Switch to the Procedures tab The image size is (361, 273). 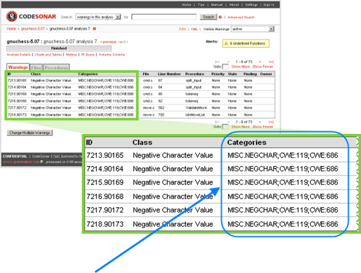click(56, 67)
